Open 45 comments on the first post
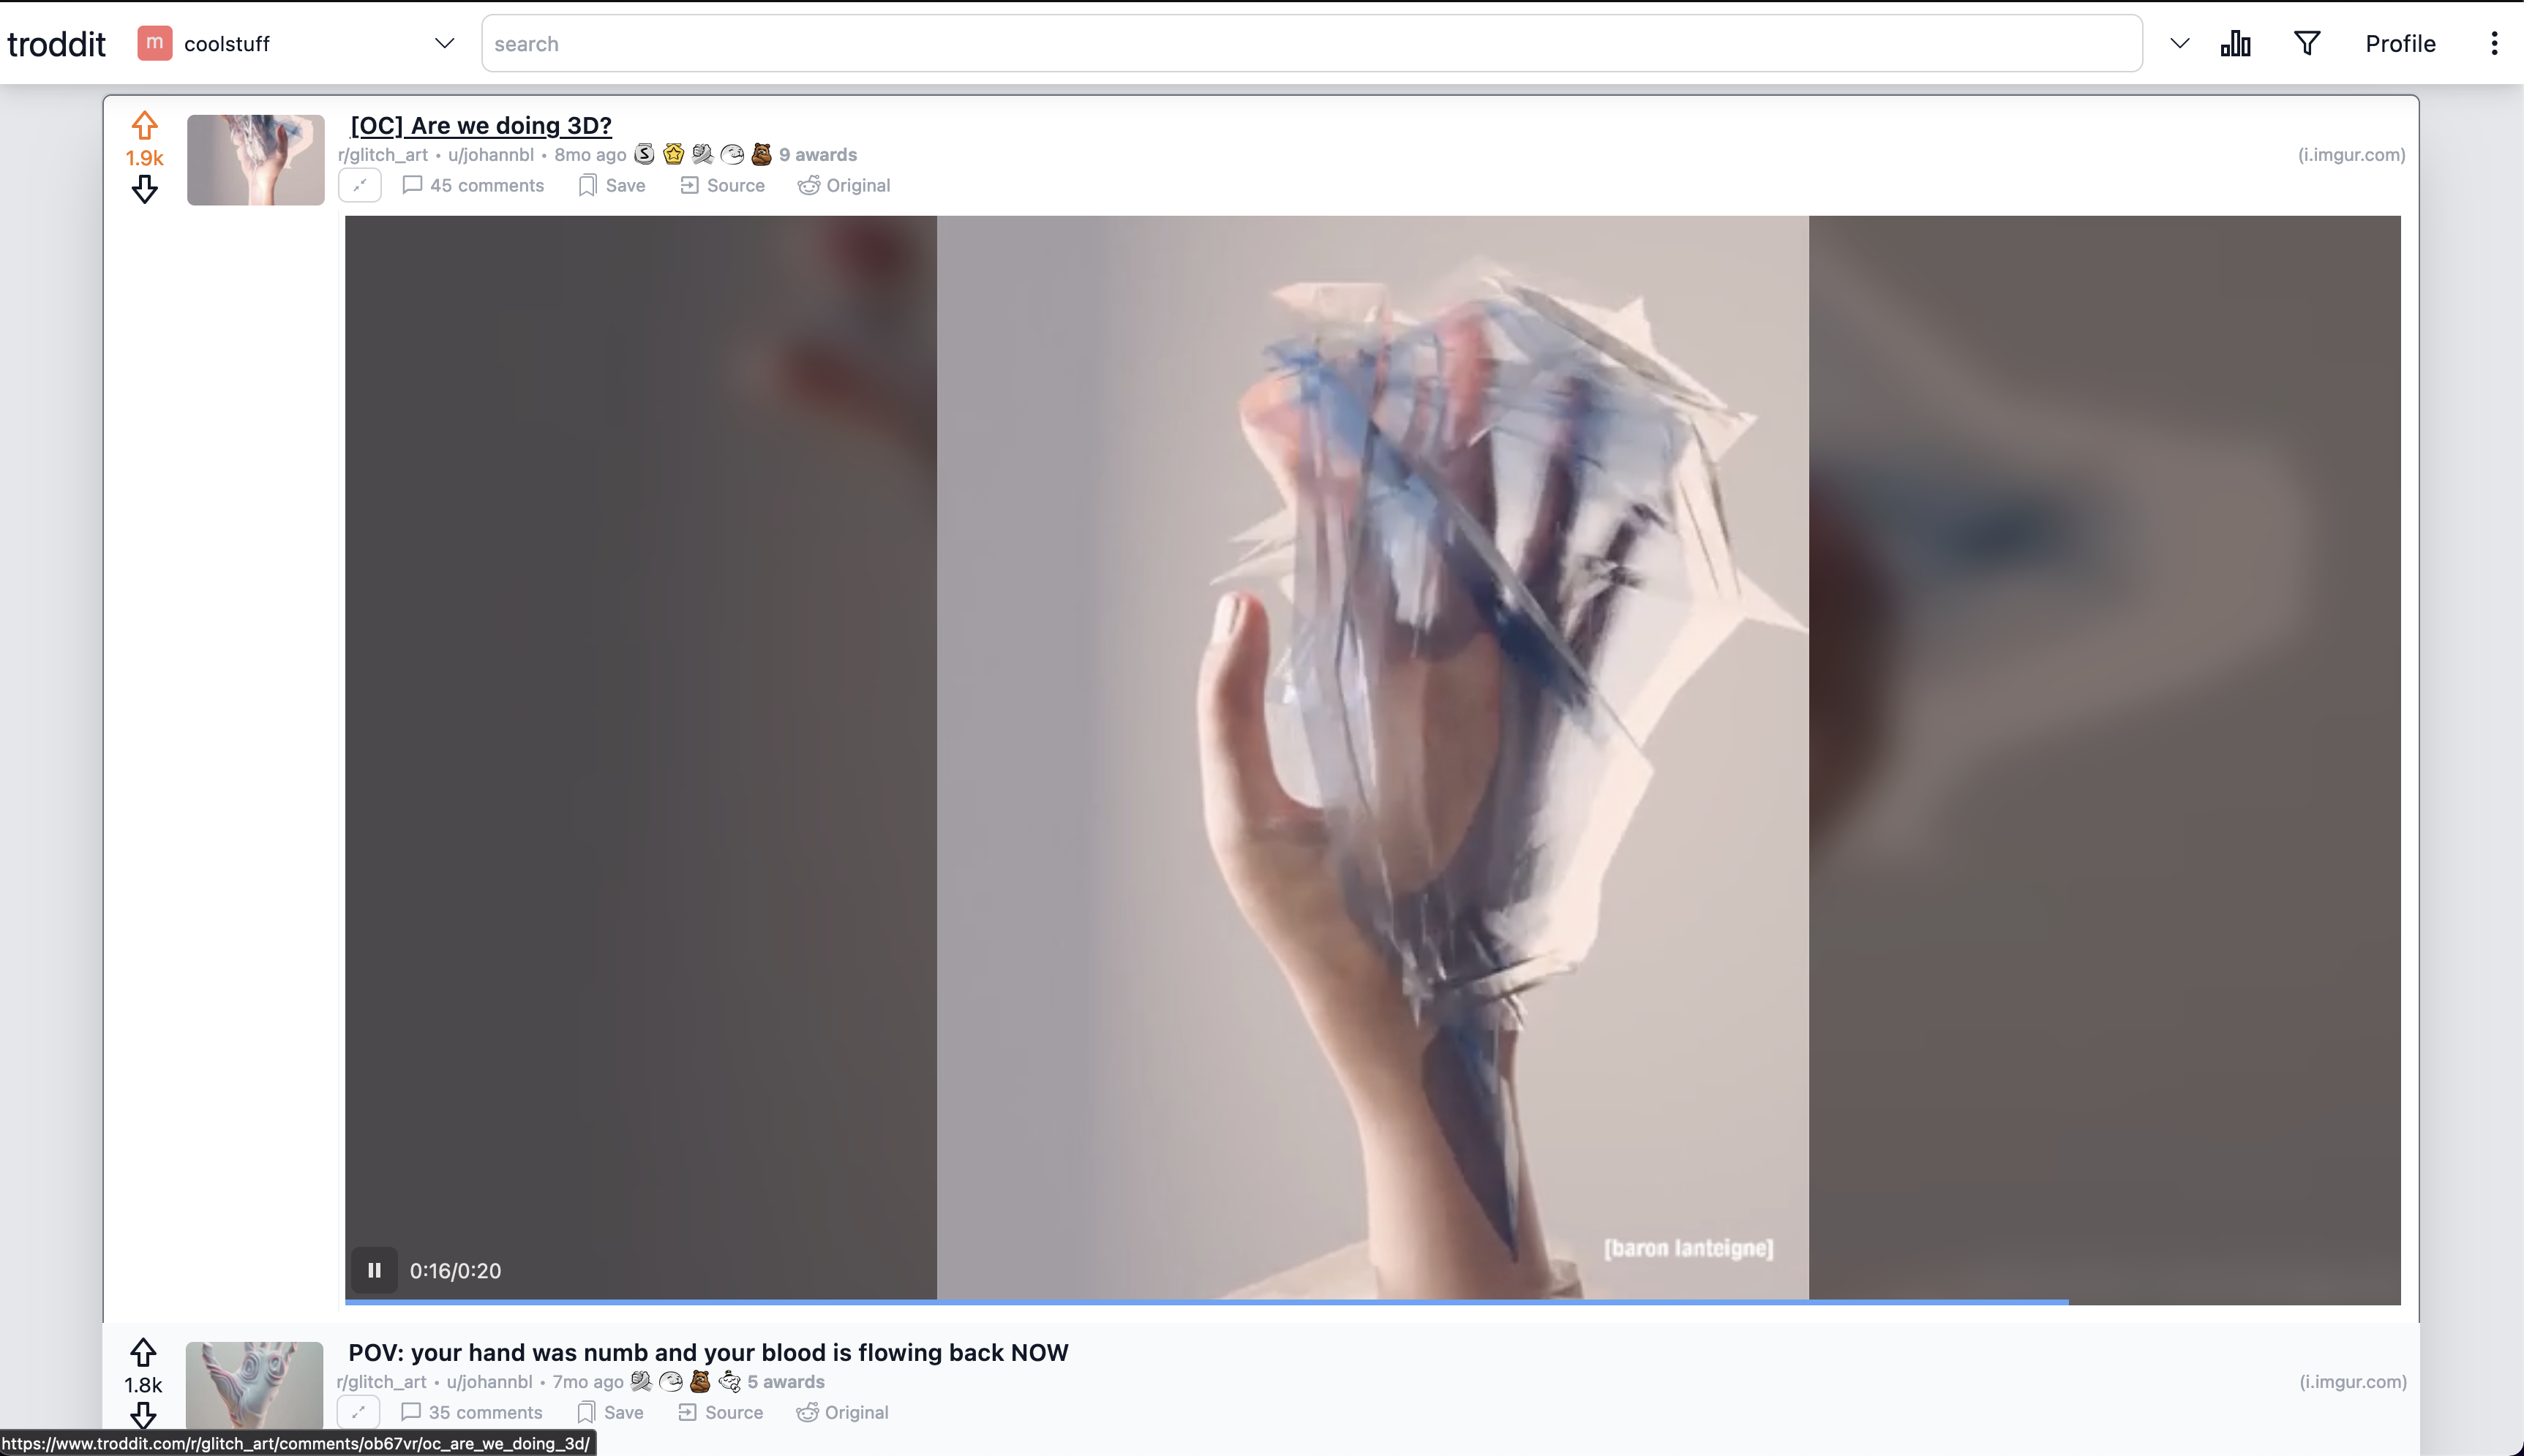Image resolution: width=2524 pixels, height=1456 pixels. coord(472,185)
